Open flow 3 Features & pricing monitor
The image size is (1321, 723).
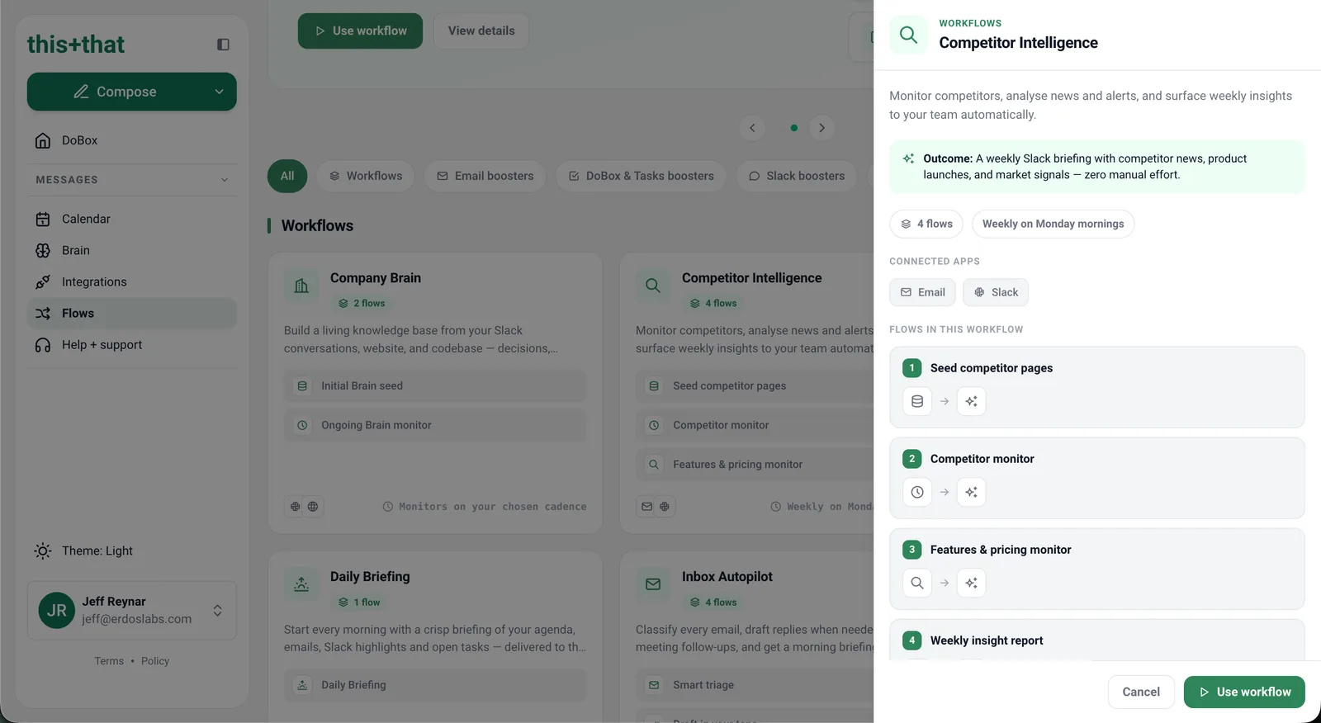[x=1097, y=569]
